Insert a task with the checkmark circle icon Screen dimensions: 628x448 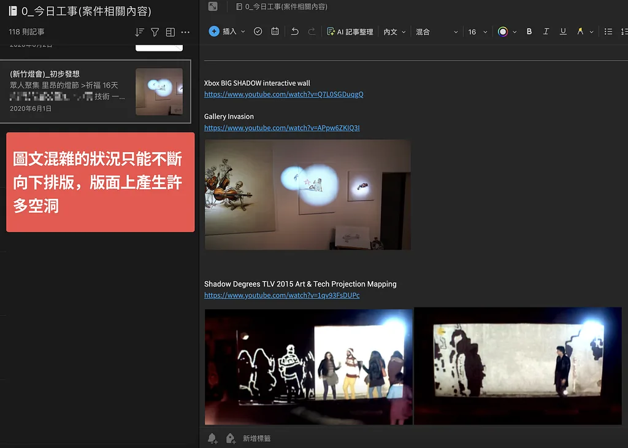258,31
